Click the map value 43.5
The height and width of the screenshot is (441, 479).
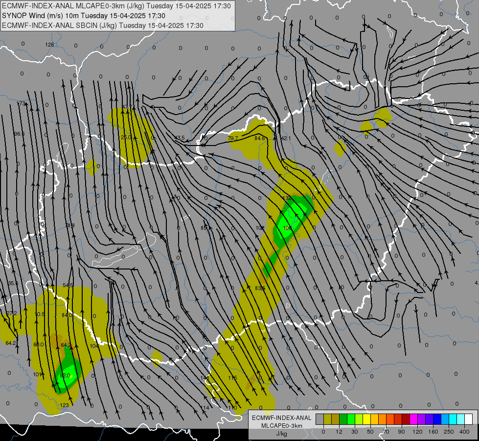tap(180, 138)
